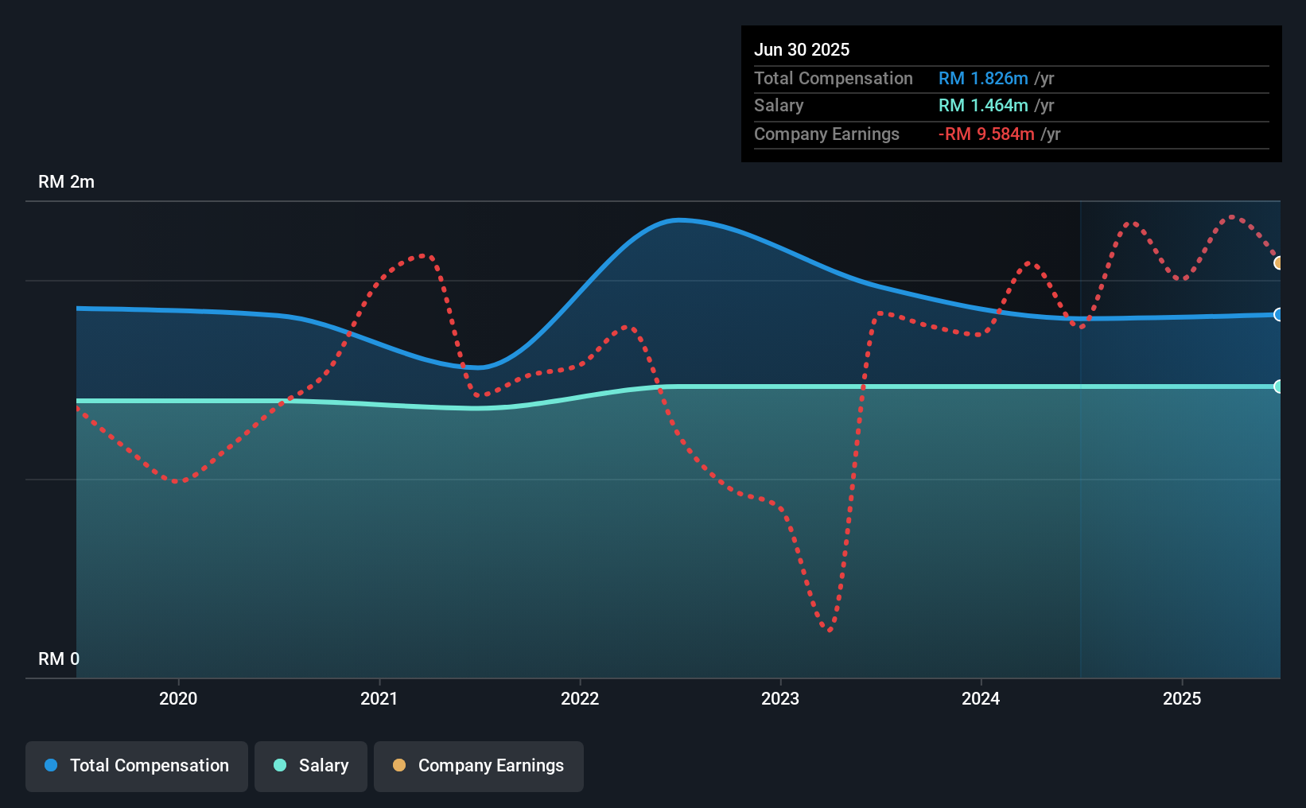The width and height of the screenshot is (1306, 808).
Task: Select the 2022 x-axis label
Action: point(580,698)
